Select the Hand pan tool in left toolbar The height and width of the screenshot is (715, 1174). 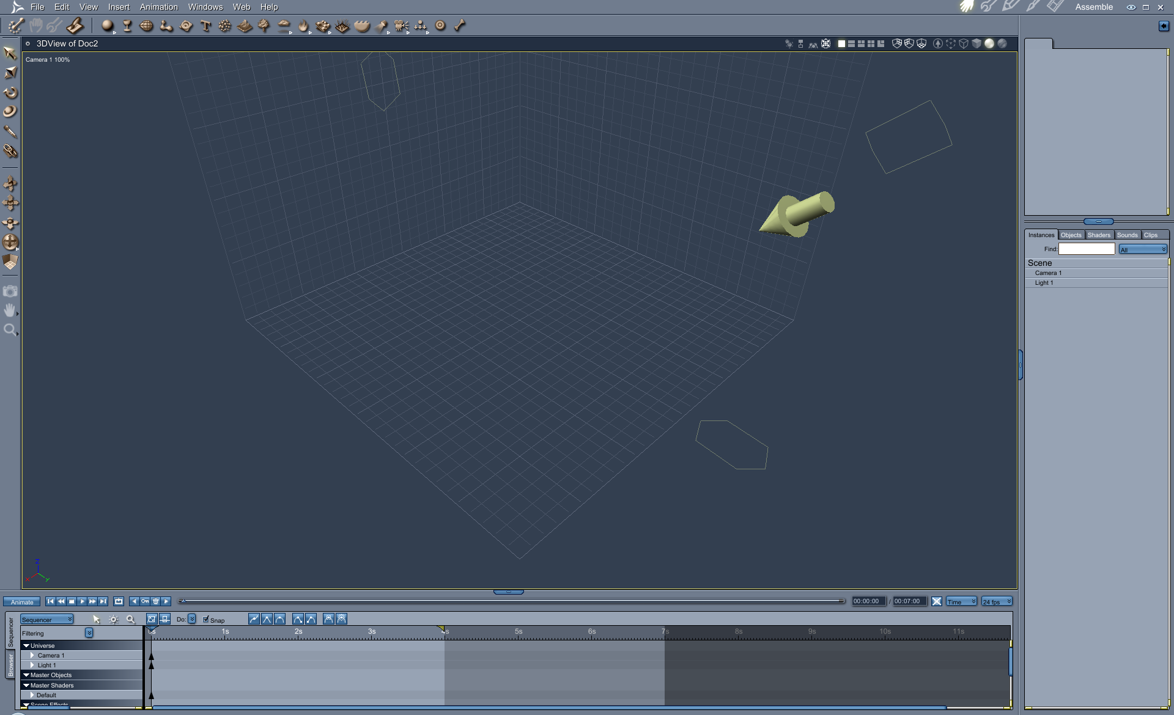[10, 310]
